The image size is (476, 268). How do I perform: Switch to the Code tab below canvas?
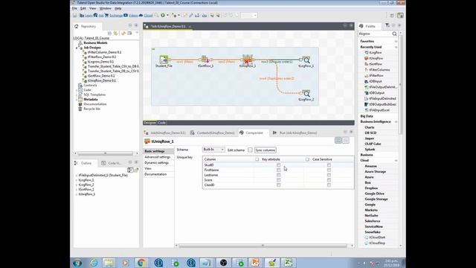pos(162,123)
